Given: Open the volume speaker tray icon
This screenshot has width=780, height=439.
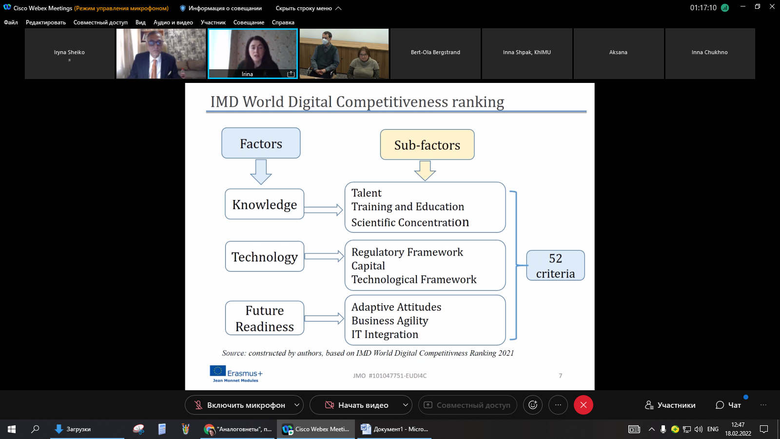Looking at the screenshot, I should [x=699, y=429].
